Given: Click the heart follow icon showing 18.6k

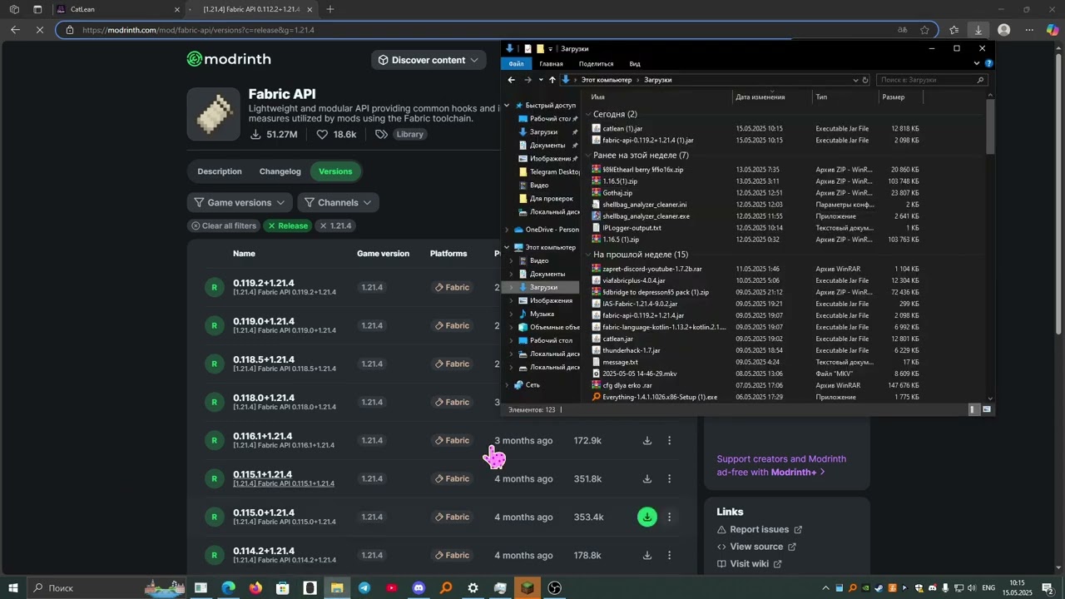Looking at the screenshot, I should tap(323, 135).
